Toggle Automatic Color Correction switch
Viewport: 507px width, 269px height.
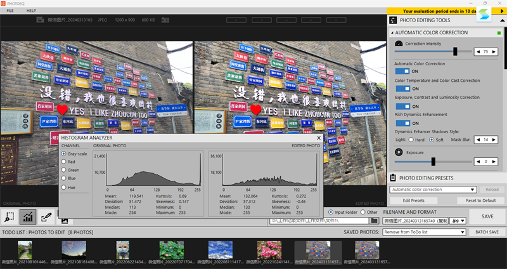pyautogui.click(x=402, y=71)
